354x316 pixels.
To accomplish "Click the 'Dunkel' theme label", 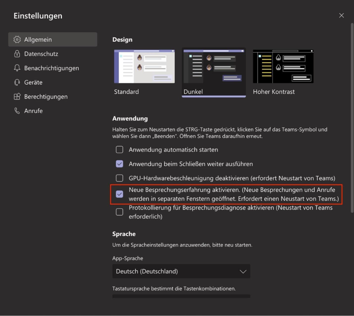I will (x=193, y=92).
